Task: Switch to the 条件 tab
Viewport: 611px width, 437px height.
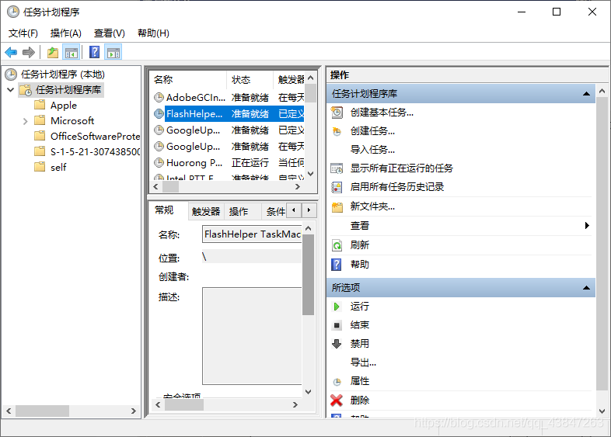Action: (275, 211)
